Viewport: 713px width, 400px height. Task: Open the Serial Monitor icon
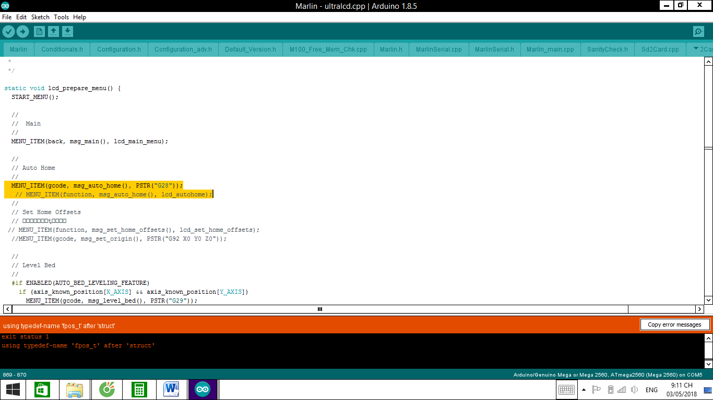pos(698,32)
